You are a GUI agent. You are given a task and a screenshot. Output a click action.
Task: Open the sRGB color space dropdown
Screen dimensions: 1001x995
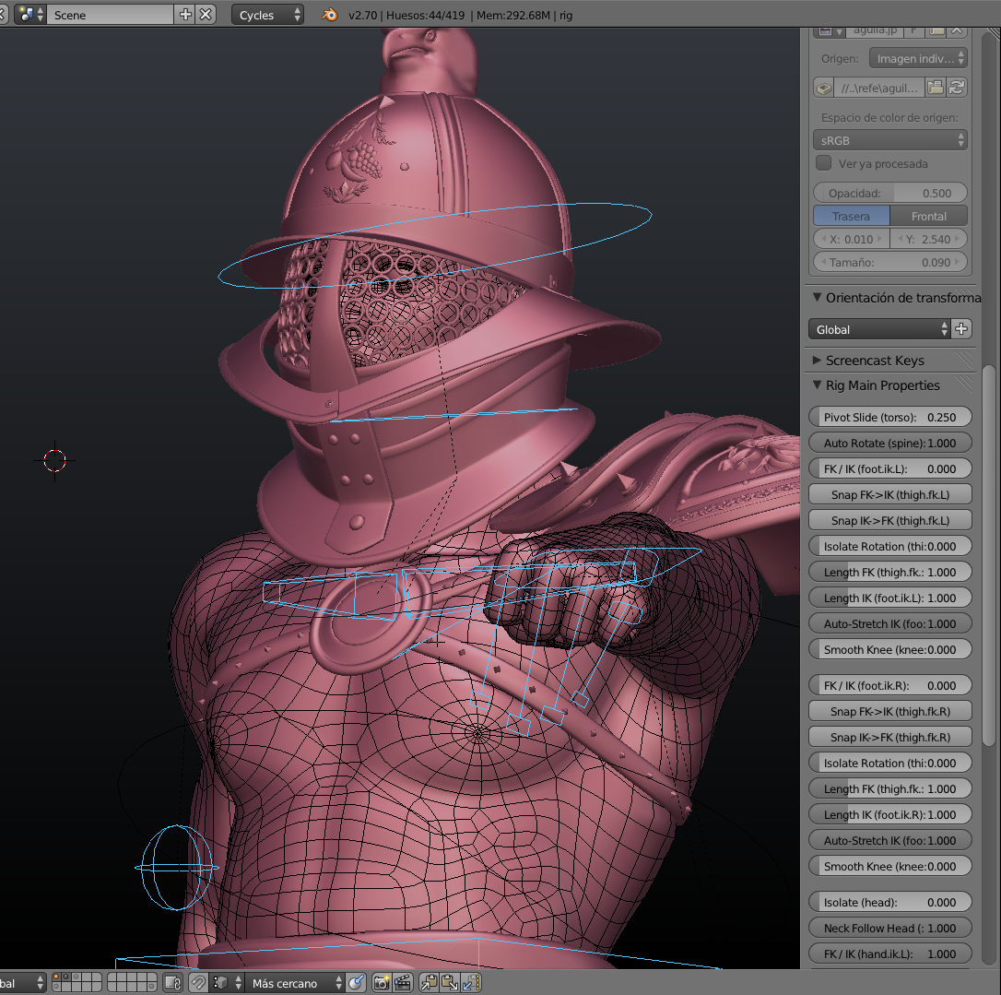[889, 140]
